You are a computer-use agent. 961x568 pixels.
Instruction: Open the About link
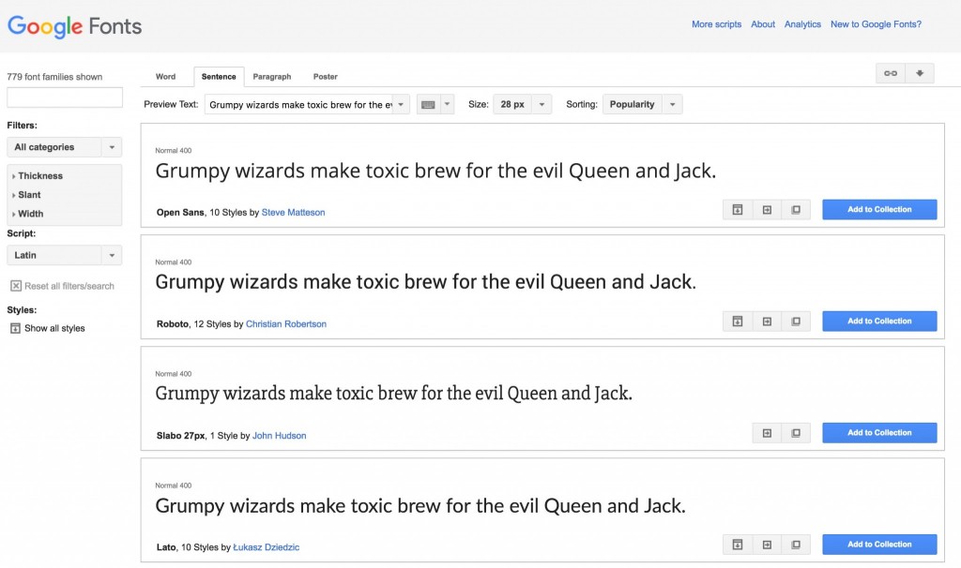coord(763,24)
